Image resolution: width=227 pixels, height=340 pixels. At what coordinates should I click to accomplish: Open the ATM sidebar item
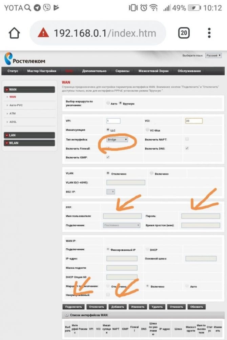pos(13,113)
